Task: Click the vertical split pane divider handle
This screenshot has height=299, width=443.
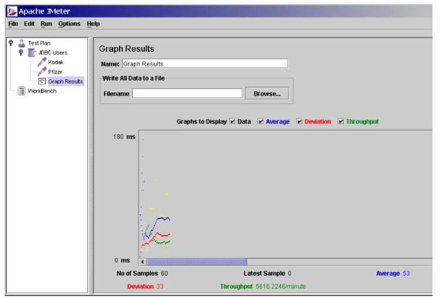Action: [x=91, y=166]
